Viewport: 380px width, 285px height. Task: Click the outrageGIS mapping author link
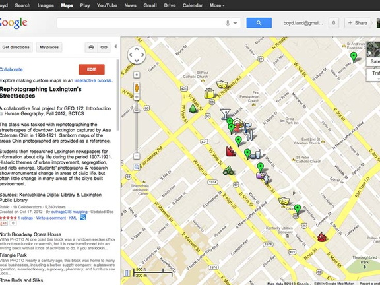click(x=69, y=212)
